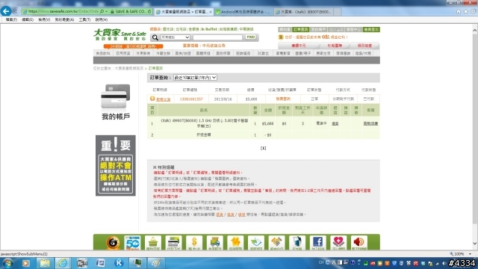
Task: Click the refresh icon in the address bar
Action: [149, 12]
